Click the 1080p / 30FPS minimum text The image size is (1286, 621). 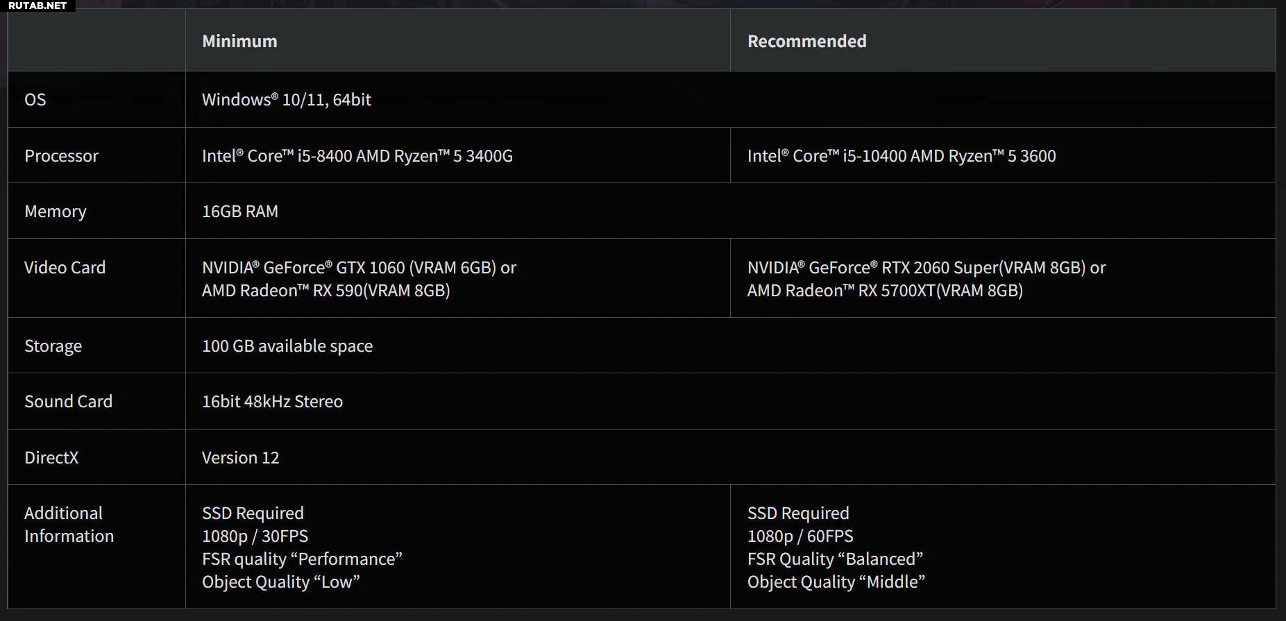pos(255,536)
